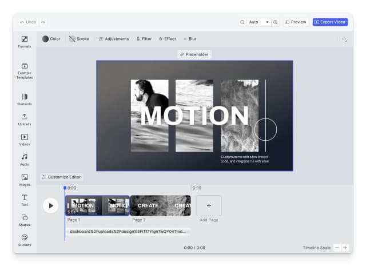Increase timeline scale with plus

[345, 248]
